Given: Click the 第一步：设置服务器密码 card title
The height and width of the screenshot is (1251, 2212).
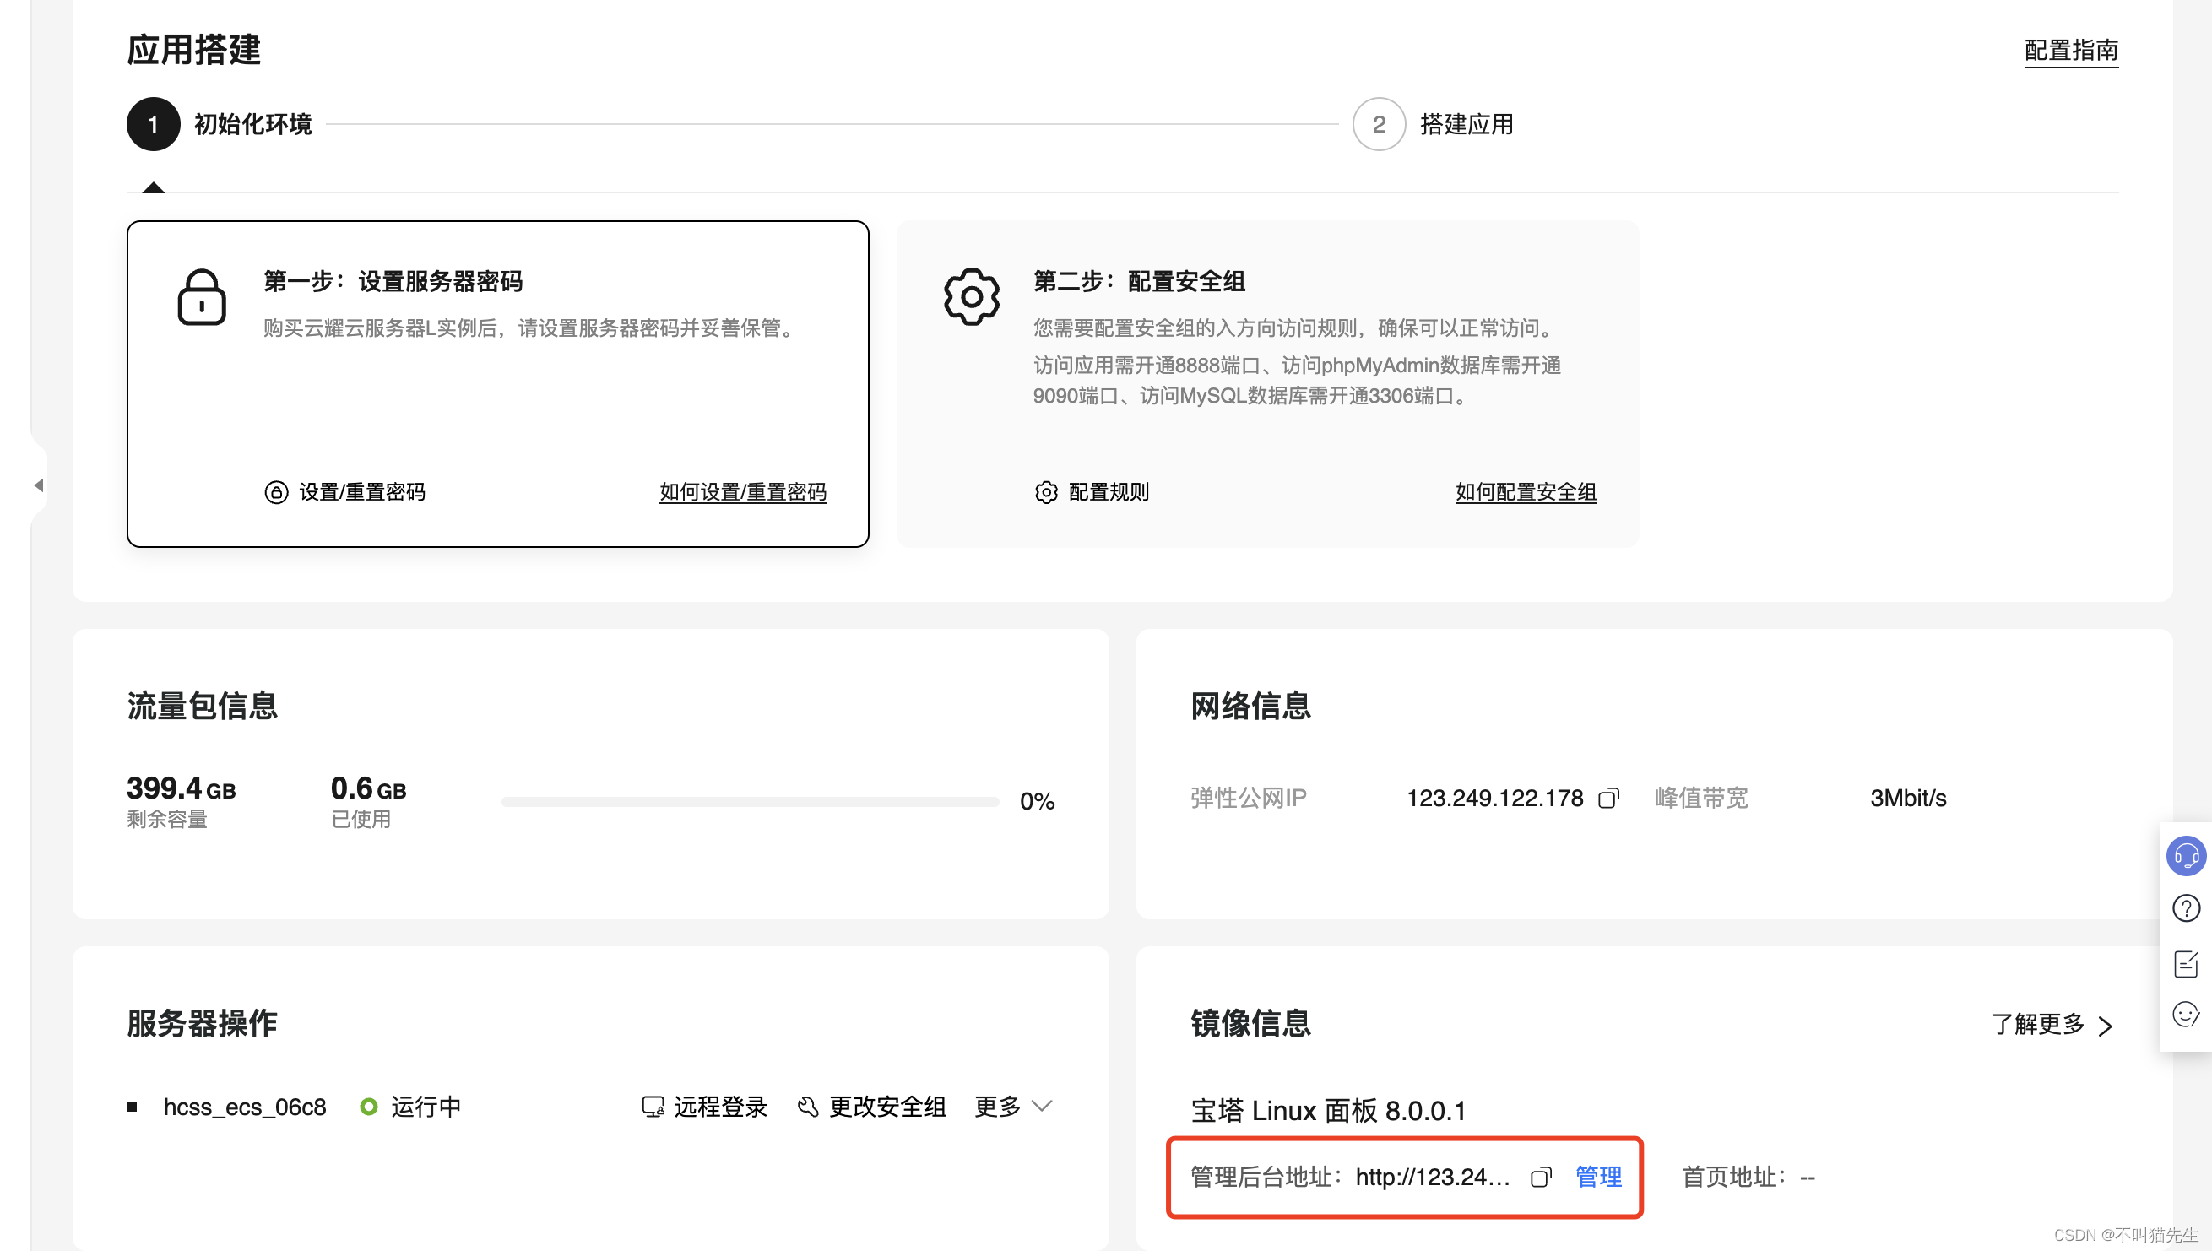Looking at the screenshot, I should tap(393, 281).
